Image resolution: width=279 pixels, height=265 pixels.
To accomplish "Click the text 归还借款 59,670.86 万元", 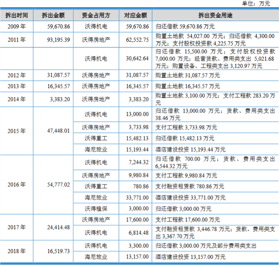I will point(185,27).
